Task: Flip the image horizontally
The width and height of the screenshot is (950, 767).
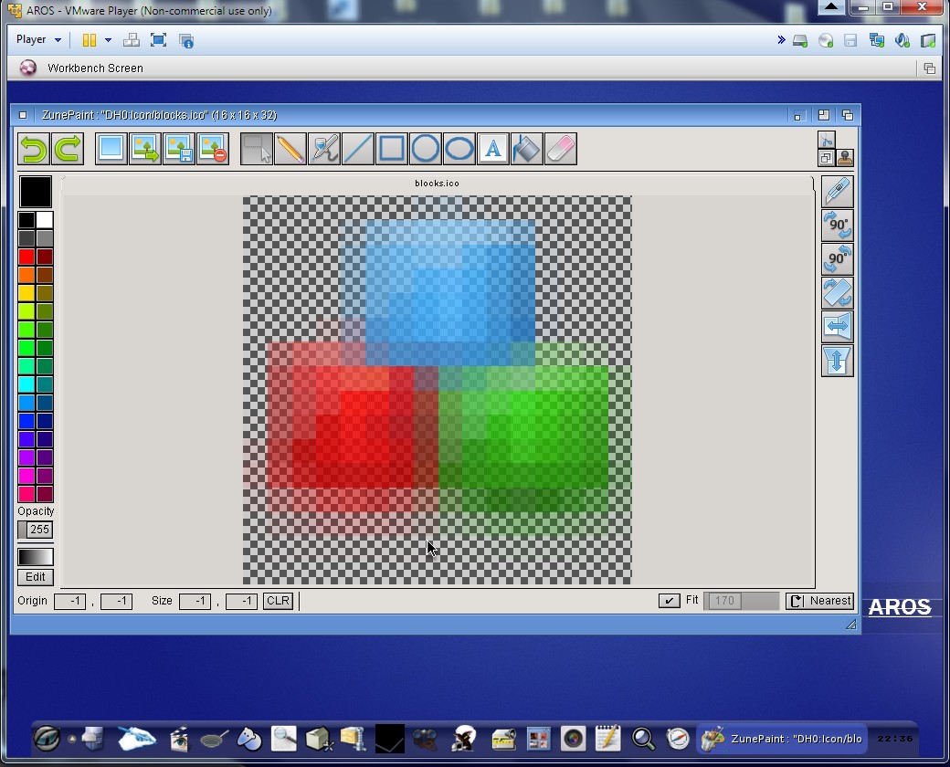Action: pos(837,326)
